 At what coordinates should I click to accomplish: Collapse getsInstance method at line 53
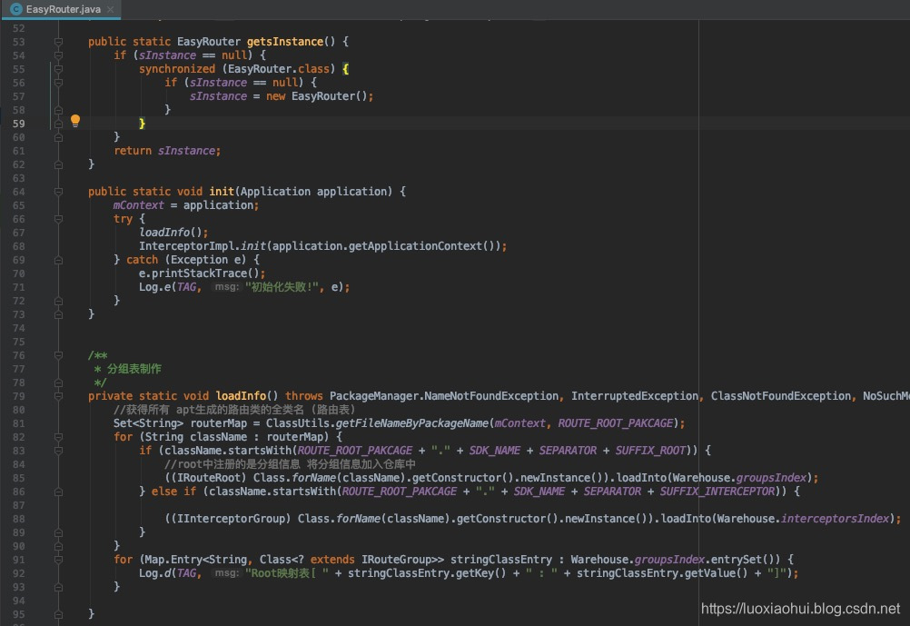(x=59, y=42)
